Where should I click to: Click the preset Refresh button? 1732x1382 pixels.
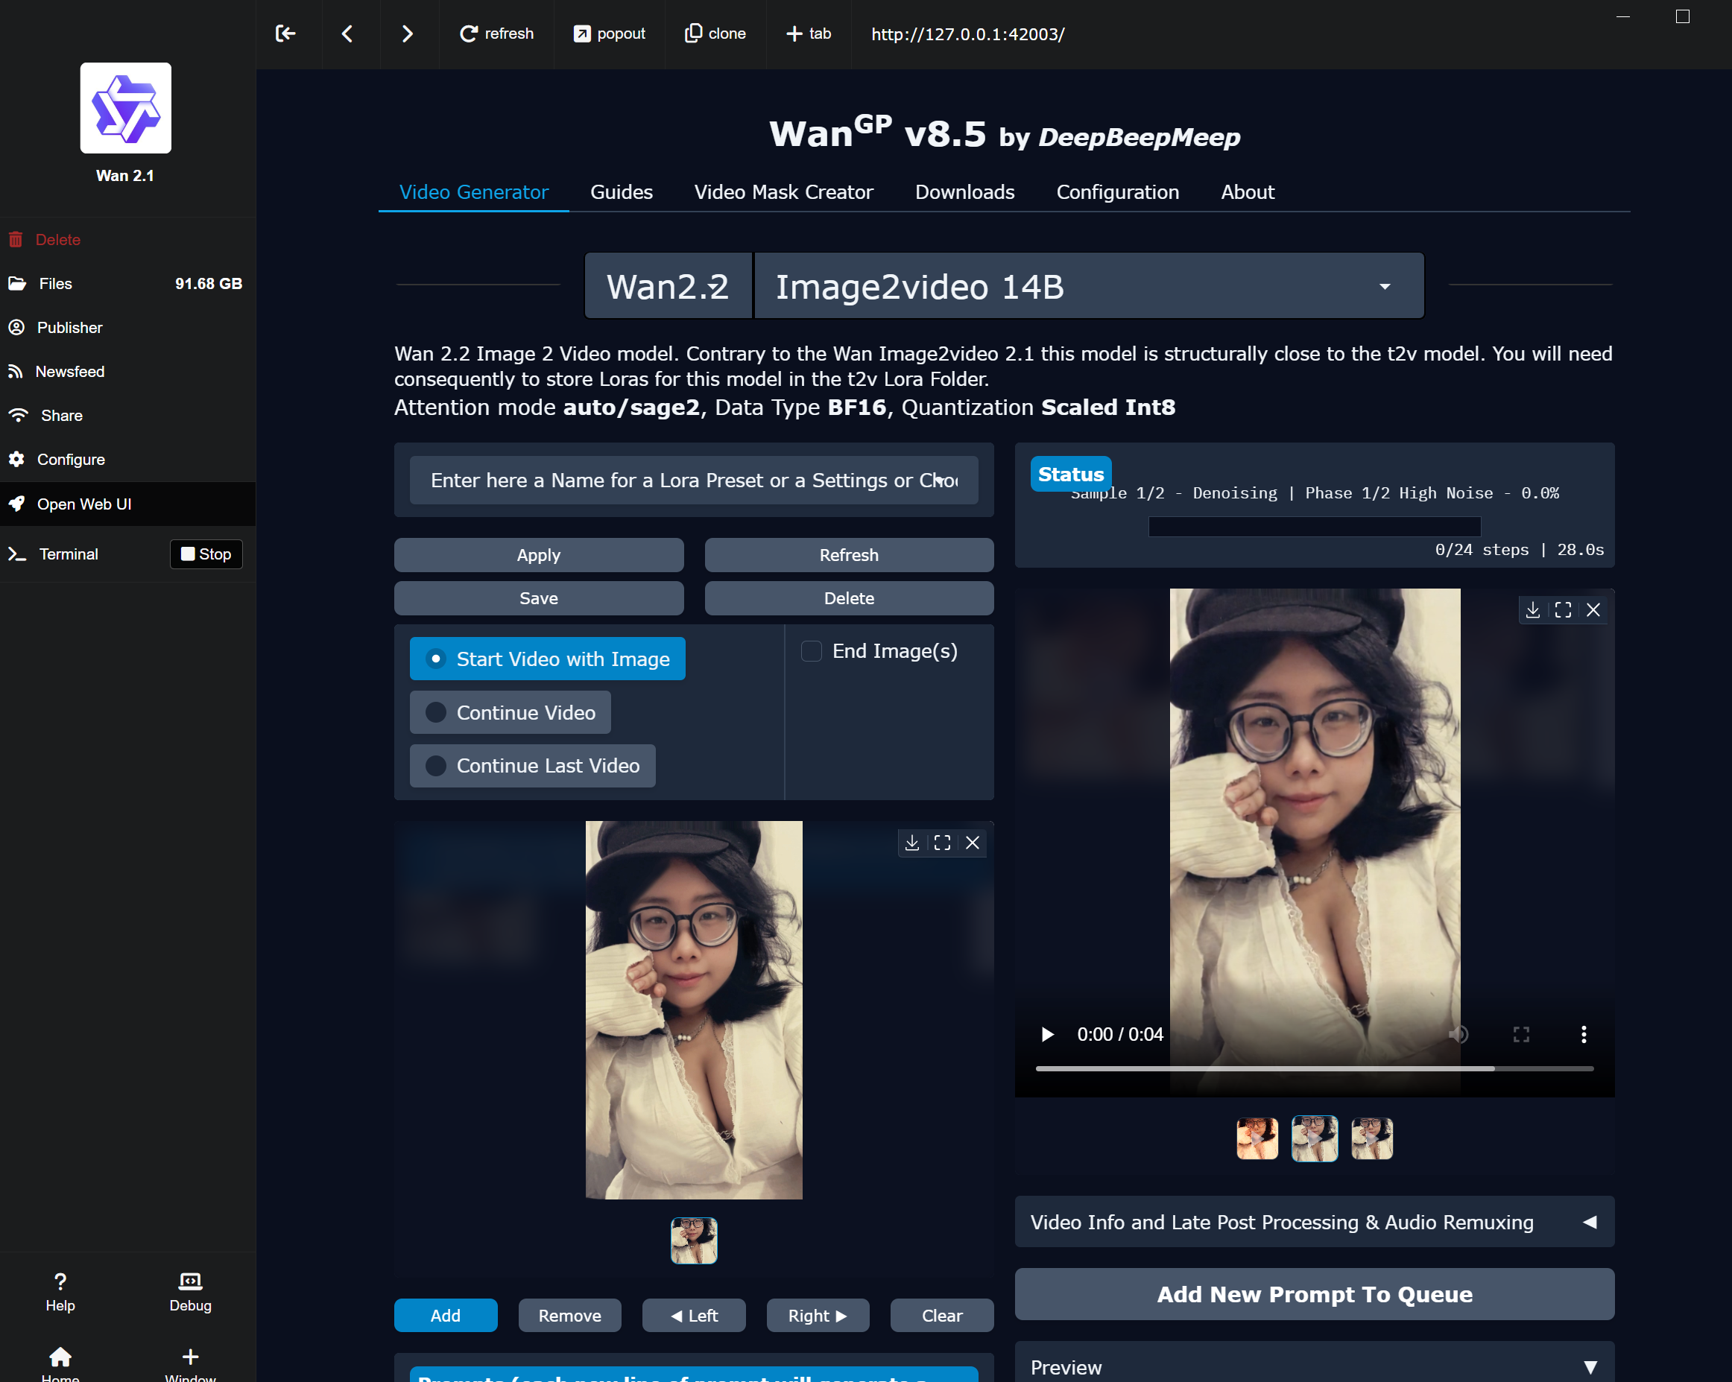[x=848, y=555]
